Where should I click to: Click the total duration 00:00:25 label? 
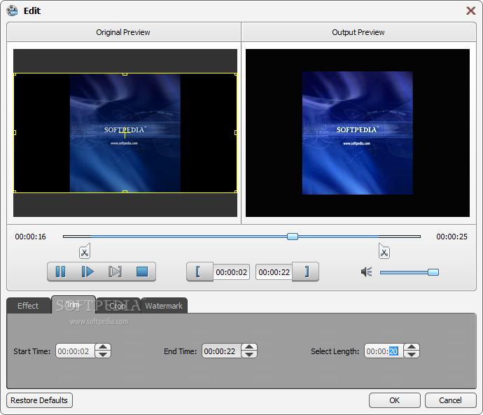452,237
